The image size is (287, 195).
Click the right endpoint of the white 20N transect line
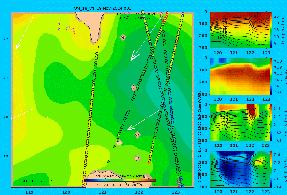[183, 117]
